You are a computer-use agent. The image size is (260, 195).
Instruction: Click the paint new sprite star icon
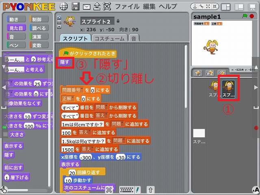click(x=198, y=73)
